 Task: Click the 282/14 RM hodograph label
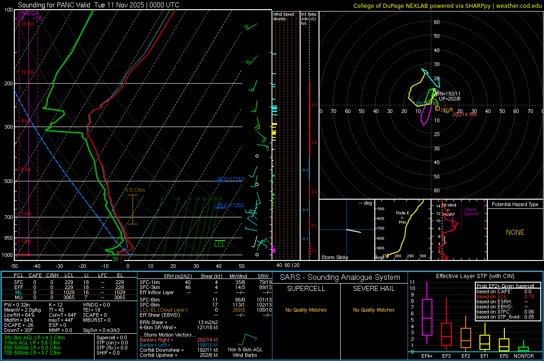coord(465,114)
